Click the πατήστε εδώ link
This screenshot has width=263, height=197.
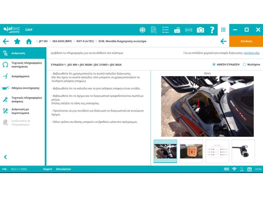[x=252, y=53]
